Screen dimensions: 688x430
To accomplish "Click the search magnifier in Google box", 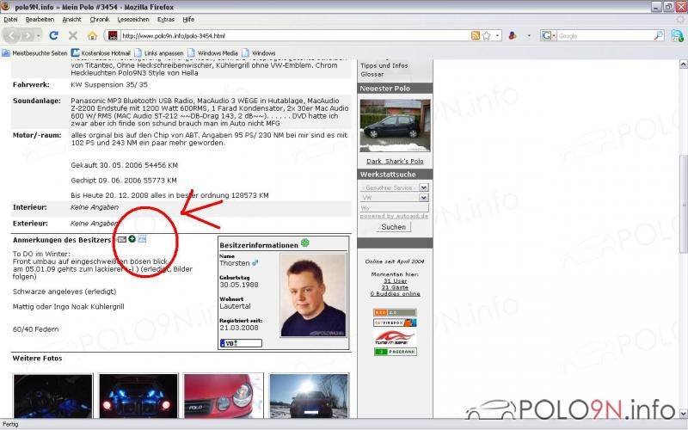I will [658, 35].
